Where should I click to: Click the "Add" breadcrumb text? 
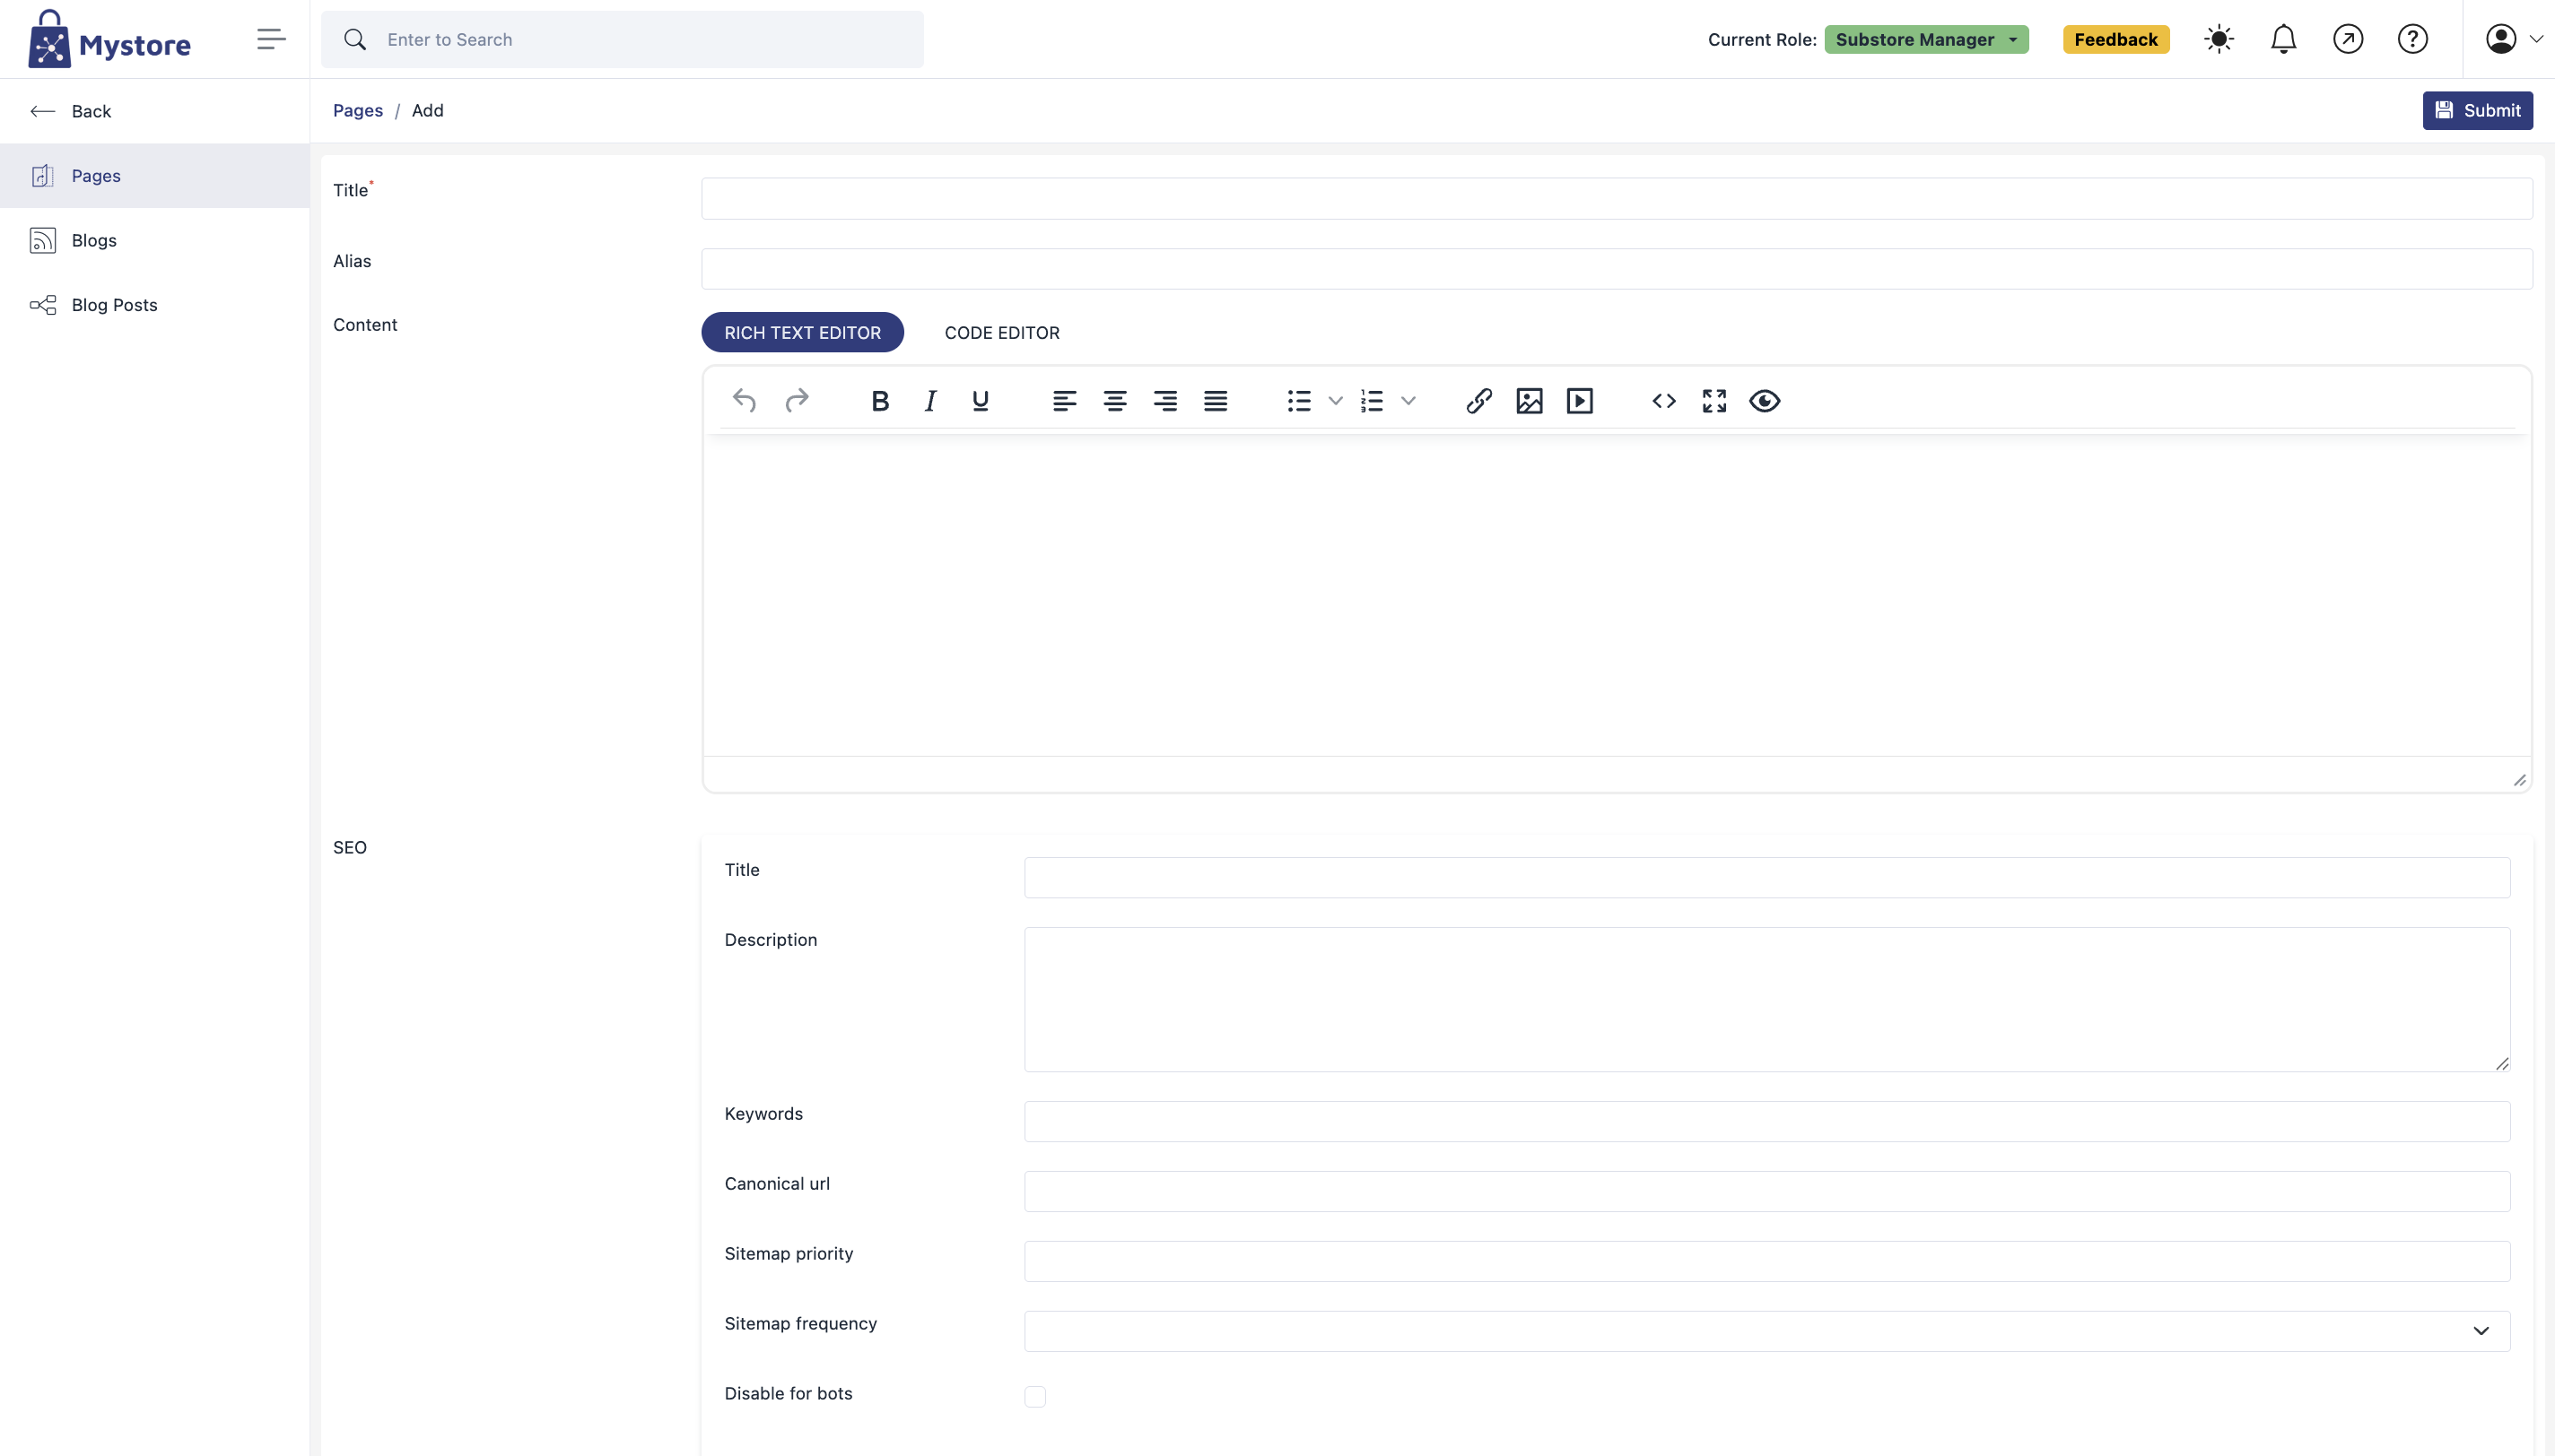(427, 110)
